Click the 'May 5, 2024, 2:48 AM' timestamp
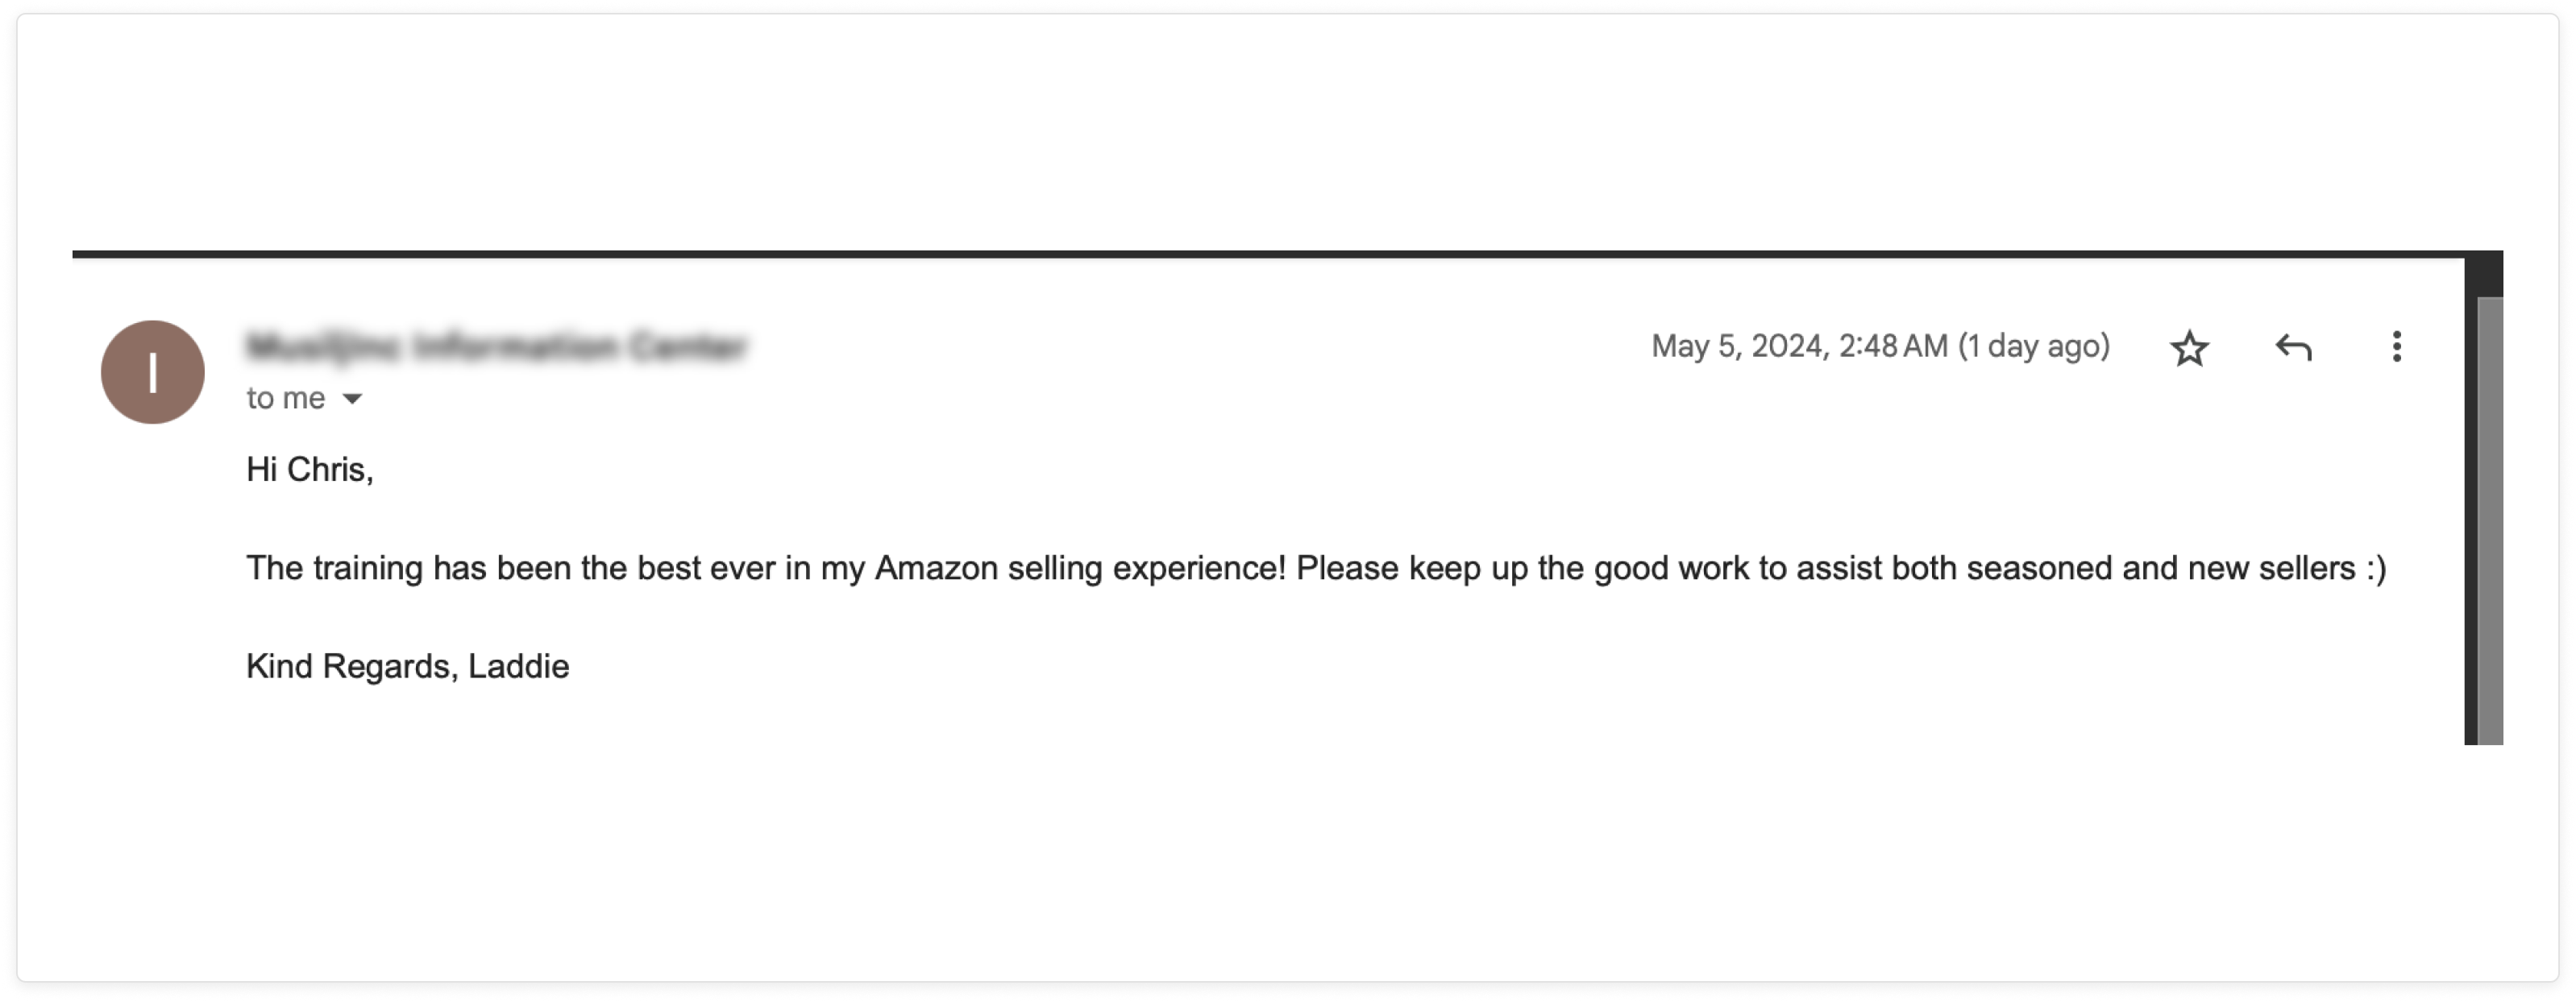The height and width of the screenshot is (1002, 2576). tap(1799, 346)
